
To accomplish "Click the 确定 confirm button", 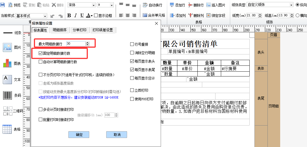I will 79,135.
